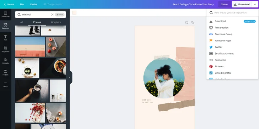Click the SUGGESTED badge next to Download

(250, 21)
